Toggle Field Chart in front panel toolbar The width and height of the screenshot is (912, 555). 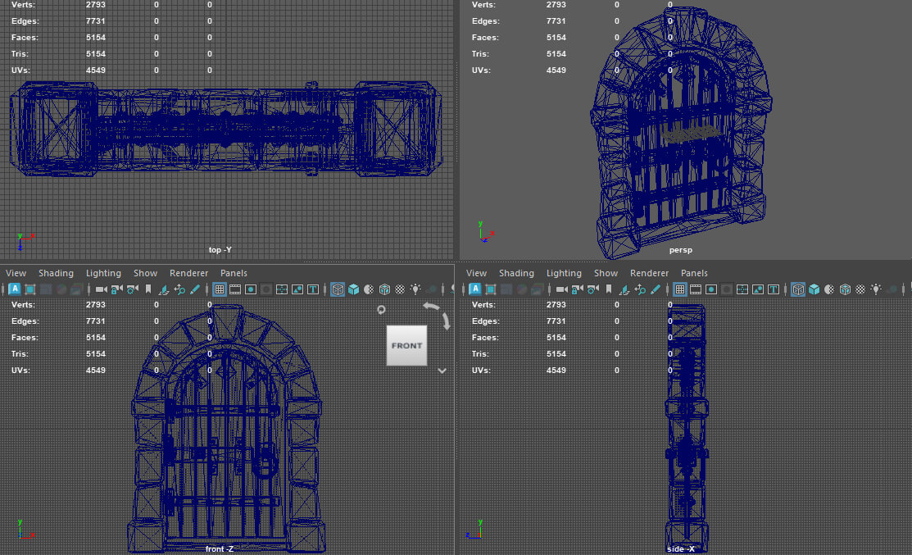click(x=282, y=289)
